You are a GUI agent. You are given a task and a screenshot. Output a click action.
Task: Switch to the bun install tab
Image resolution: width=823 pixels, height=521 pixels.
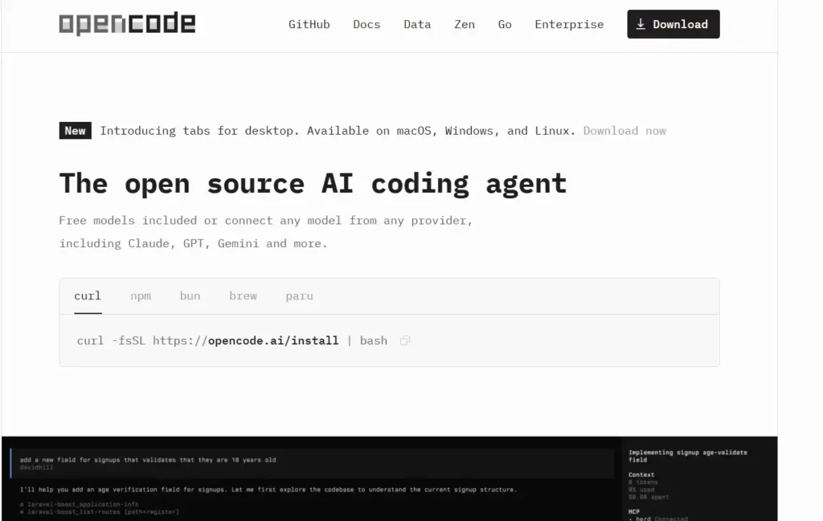pos(190,296)
